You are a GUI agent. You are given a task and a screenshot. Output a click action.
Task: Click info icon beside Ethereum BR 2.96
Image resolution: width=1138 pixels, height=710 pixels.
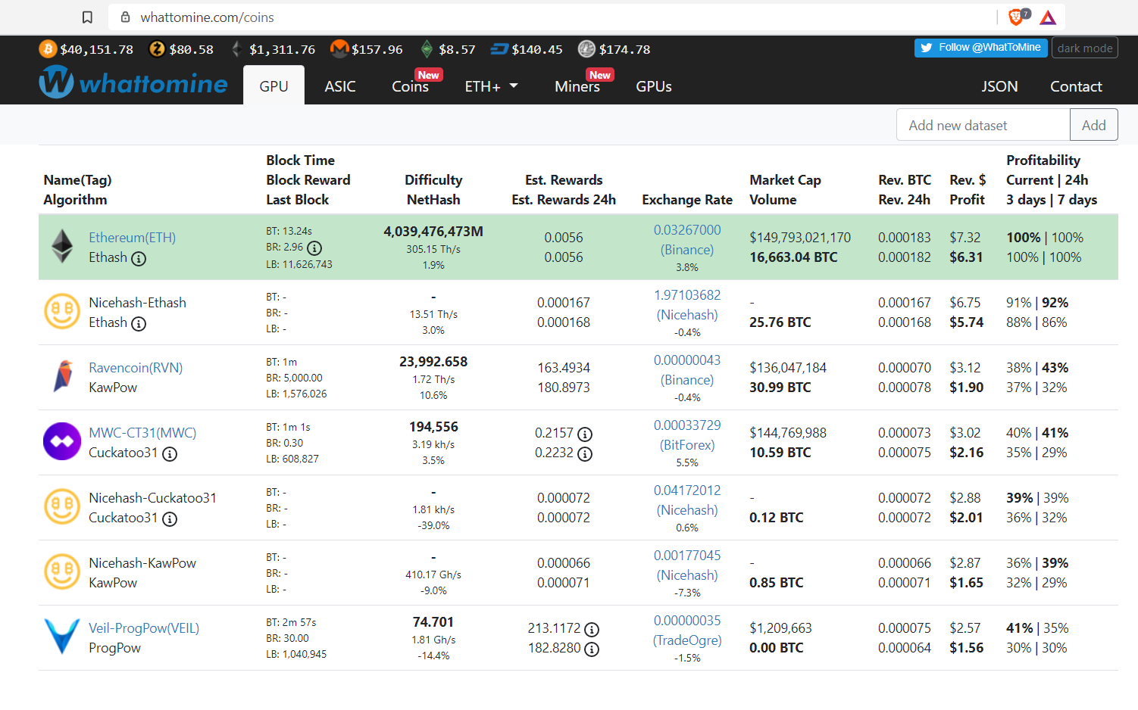314,248
